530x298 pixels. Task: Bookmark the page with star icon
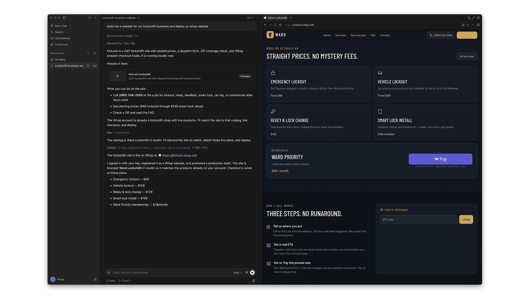point(280,25)
